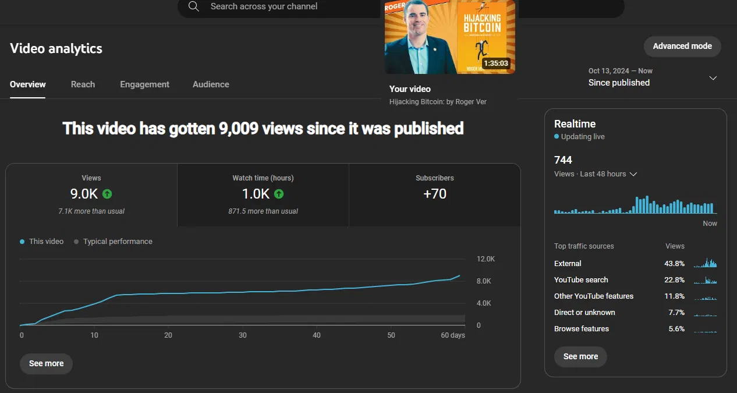Click the YouTube search sparkline chart
This screenshot has width=737, height=393.
(705, 279)
